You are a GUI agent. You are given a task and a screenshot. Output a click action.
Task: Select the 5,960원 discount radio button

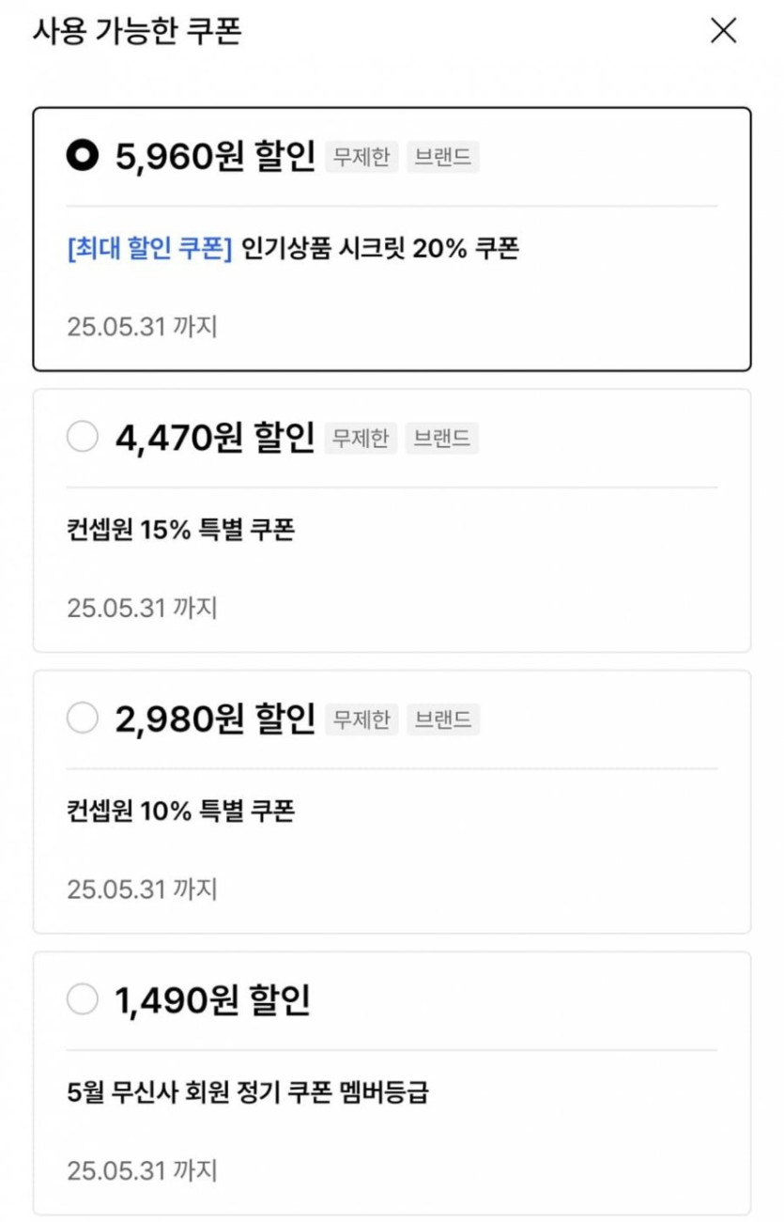click(x=83, y=156)
